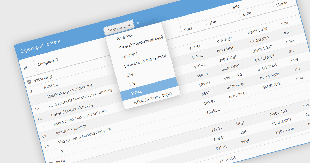
Task: Select the 'Excel xml' export option
Action: coord(129,55)
